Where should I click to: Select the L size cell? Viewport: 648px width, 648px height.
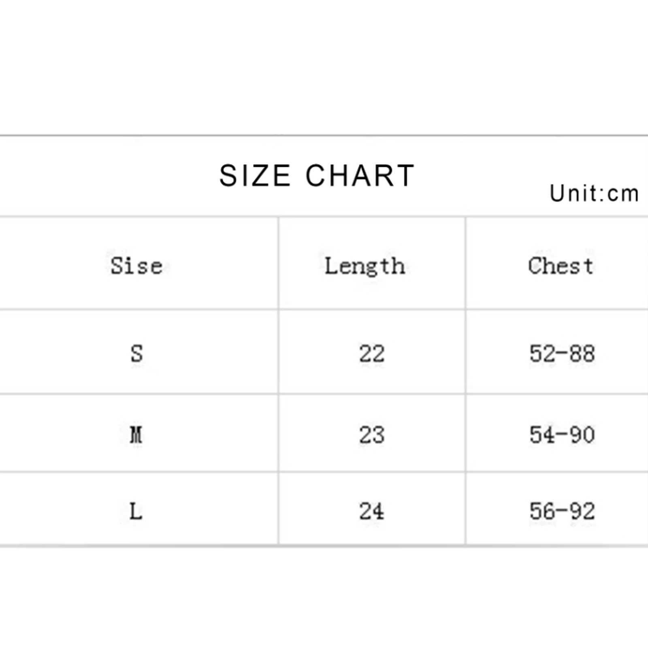pos(136,511)
